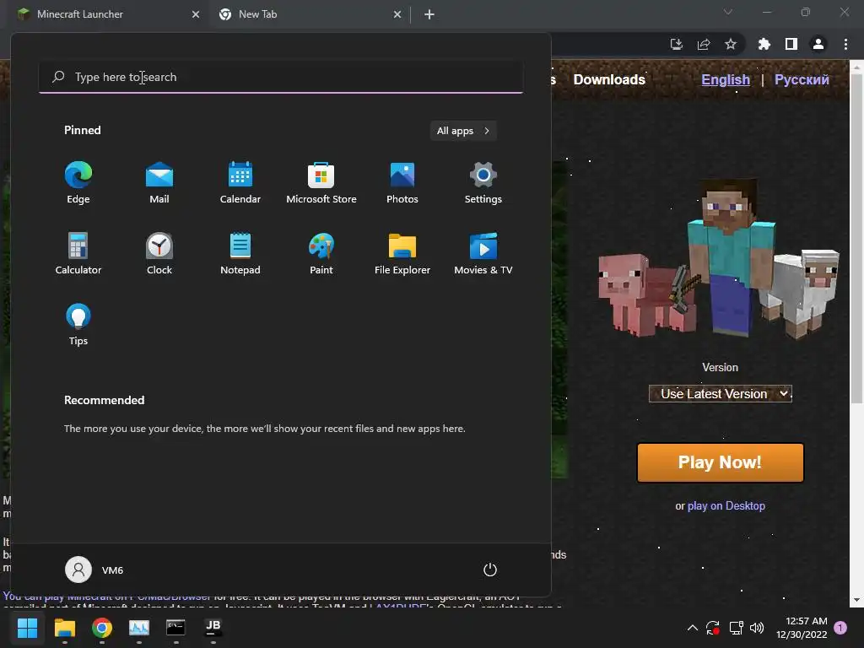Open a new browser tab
This screenshot has width=864, height=648.
[x=429, y=14]
